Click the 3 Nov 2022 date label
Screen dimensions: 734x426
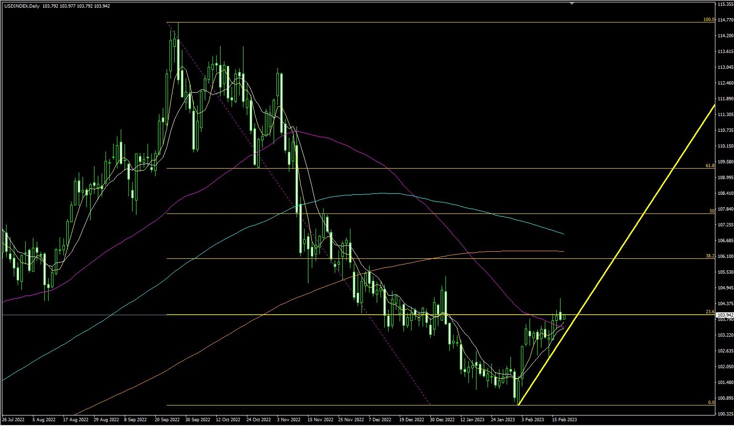click(289, 420)
